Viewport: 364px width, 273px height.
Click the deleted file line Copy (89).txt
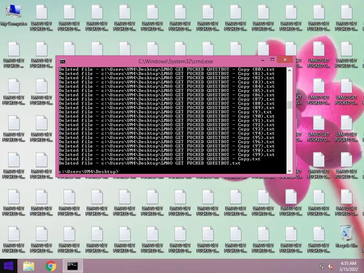pos(167,107)
